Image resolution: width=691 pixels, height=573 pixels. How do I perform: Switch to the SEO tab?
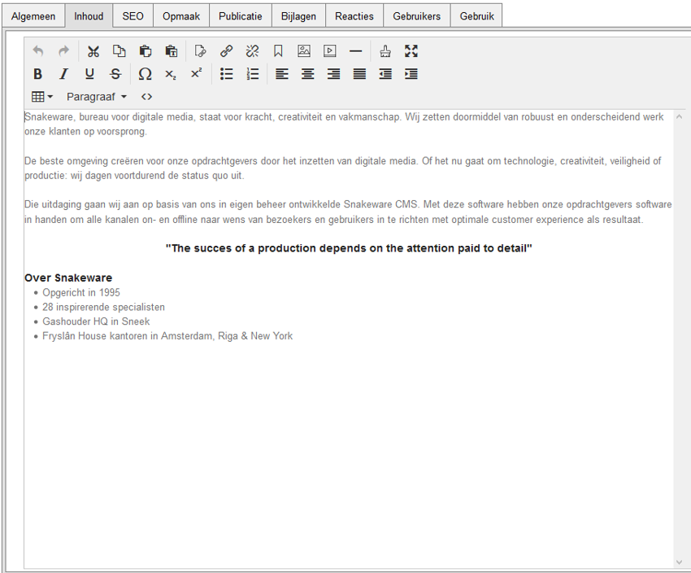tap(133, 16)
